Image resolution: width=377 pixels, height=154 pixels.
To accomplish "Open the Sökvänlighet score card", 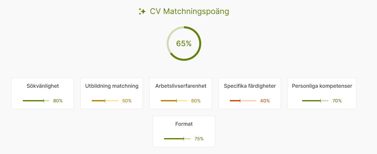I will pyautogui.click(x=43, y=93).
